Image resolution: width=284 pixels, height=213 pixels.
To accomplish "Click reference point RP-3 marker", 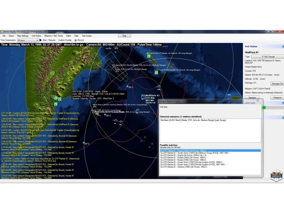I will pyautogui.click(x=83, y=143).
